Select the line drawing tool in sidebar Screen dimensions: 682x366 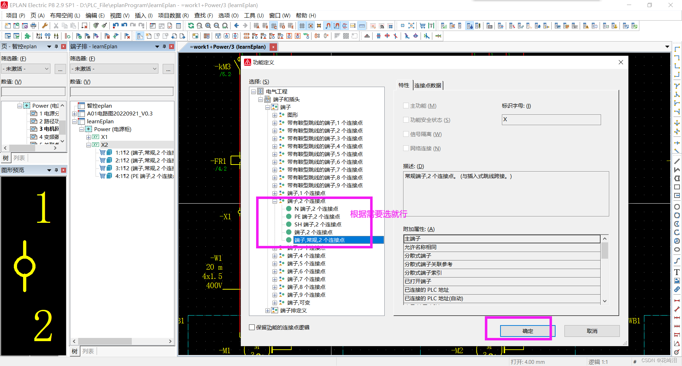coord(677,161)
